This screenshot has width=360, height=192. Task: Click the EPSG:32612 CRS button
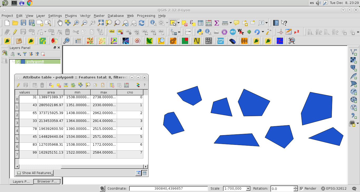(334, 189)
